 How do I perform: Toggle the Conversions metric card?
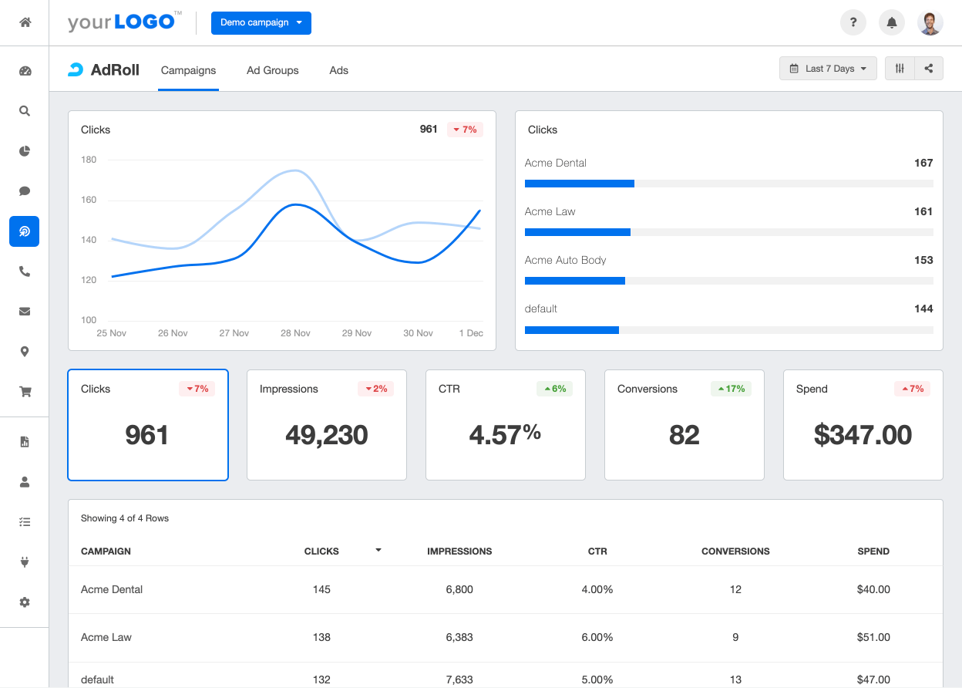tap(684, 425)
